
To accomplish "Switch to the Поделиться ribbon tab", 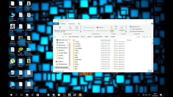I will click(x=71, y=24).
